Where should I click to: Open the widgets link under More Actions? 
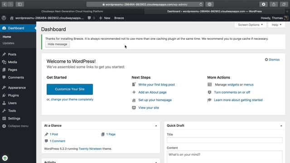point(233,85)
